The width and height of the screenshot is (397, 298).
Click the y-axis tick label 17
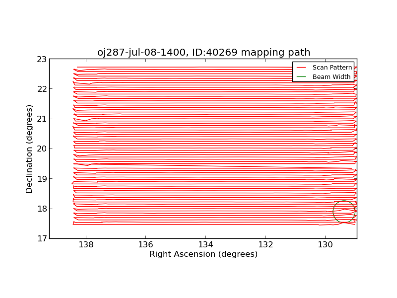click(x=42, y=239)
